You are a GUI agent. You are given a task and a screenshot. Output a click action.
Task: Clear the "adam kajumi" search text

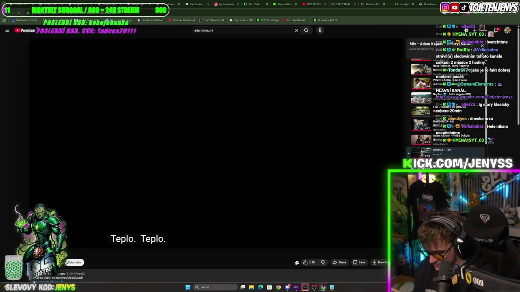pos(297,30)
